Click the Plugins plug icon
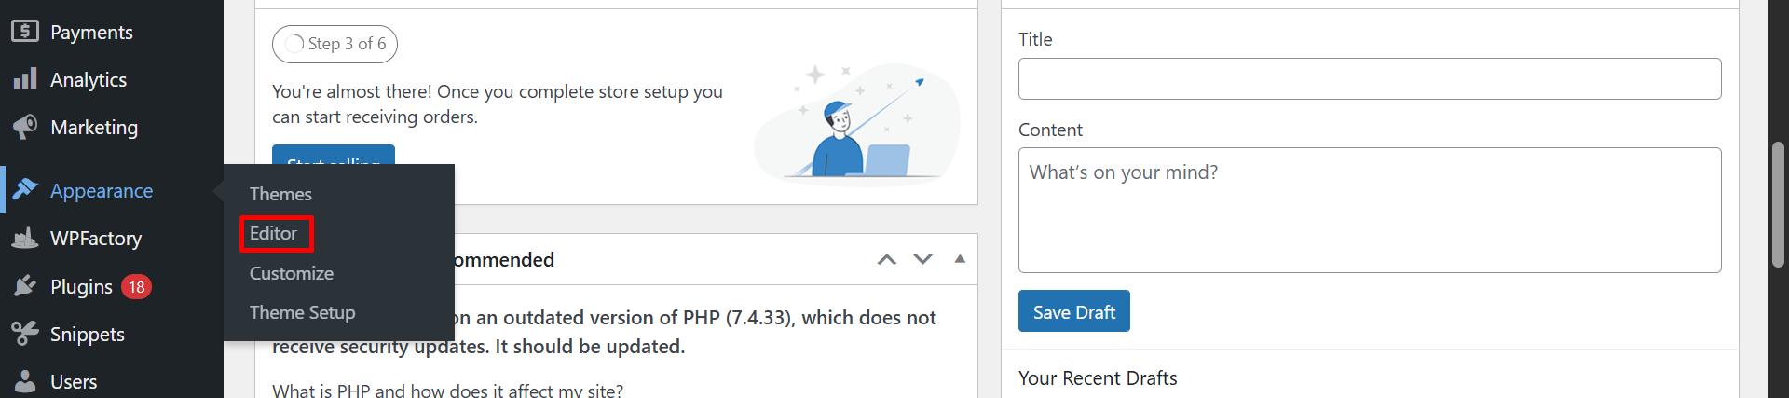1789x398 pixels. pos(25,286)
